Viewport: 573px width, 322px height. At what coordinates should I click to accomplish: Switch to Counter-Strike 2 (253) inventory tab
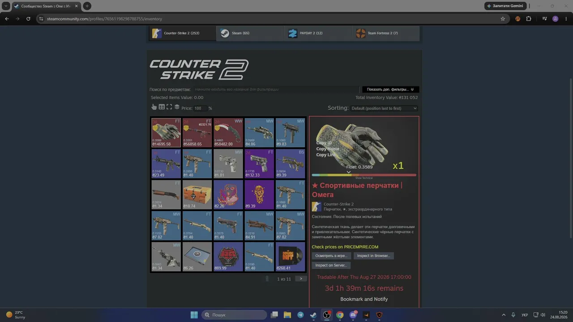(x=183, y=33)
